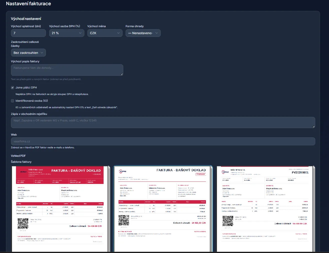This screenshot has height=253, width=329.
Task: Uncheck the Jsme plátci DPH checkbox
Action: point(12,87)
